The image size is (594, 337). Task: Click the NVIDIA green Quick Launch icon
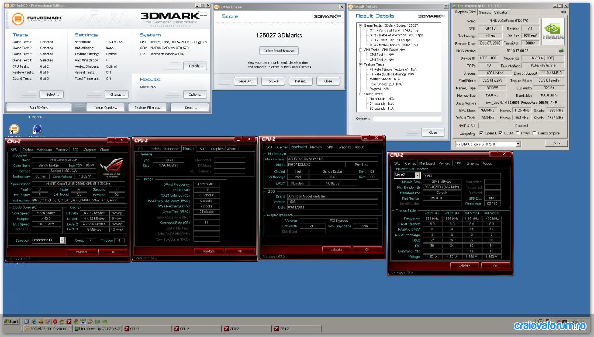pyautogui.click(x=104, y=322)
